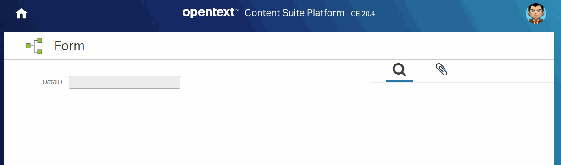Click the divider between form and side panel
561x165 pixels.
[x=371, y=112]
